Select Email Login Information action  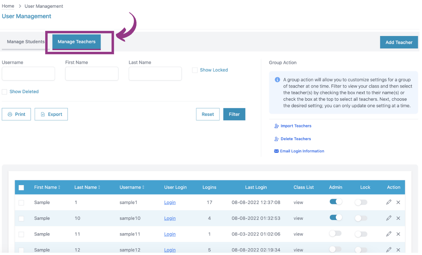299,151
